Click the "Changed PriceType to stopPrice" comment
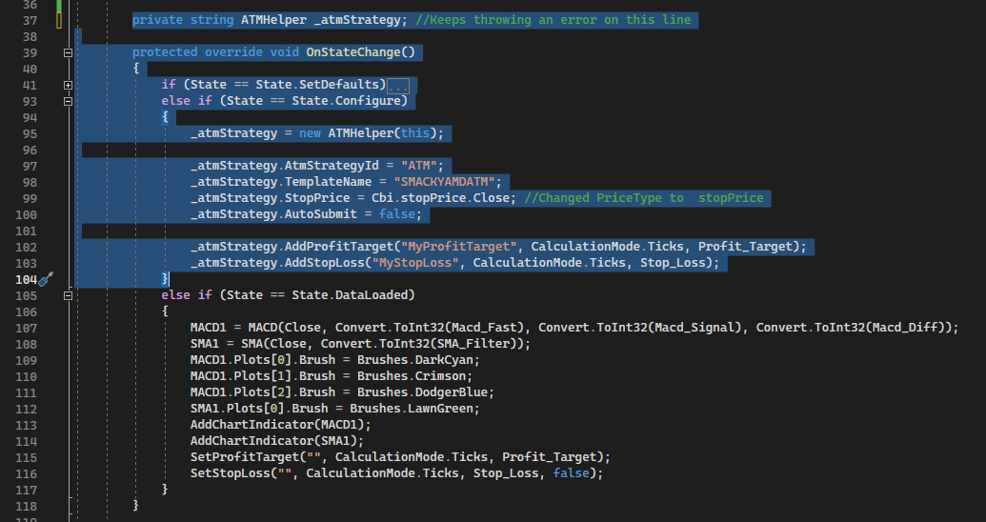 tap(644, 198)
